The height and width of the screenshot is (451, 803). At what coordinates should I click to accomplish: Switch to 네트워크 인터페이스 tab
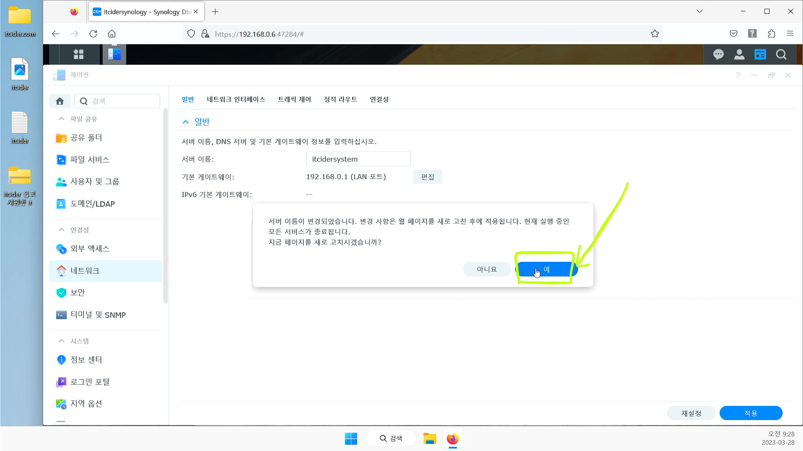pyautogui.click(x=236, y=99)
